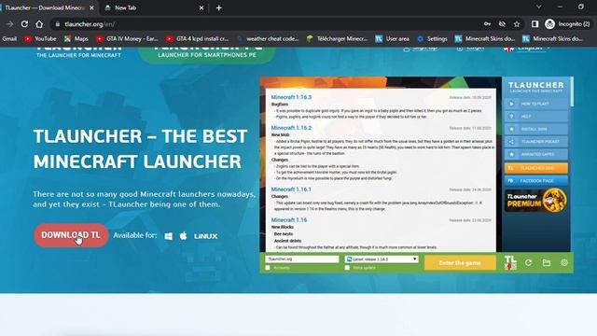Open a new tab with plus button
The height and width of the screenshot is (336, 597).
click(x=219, y=7)
